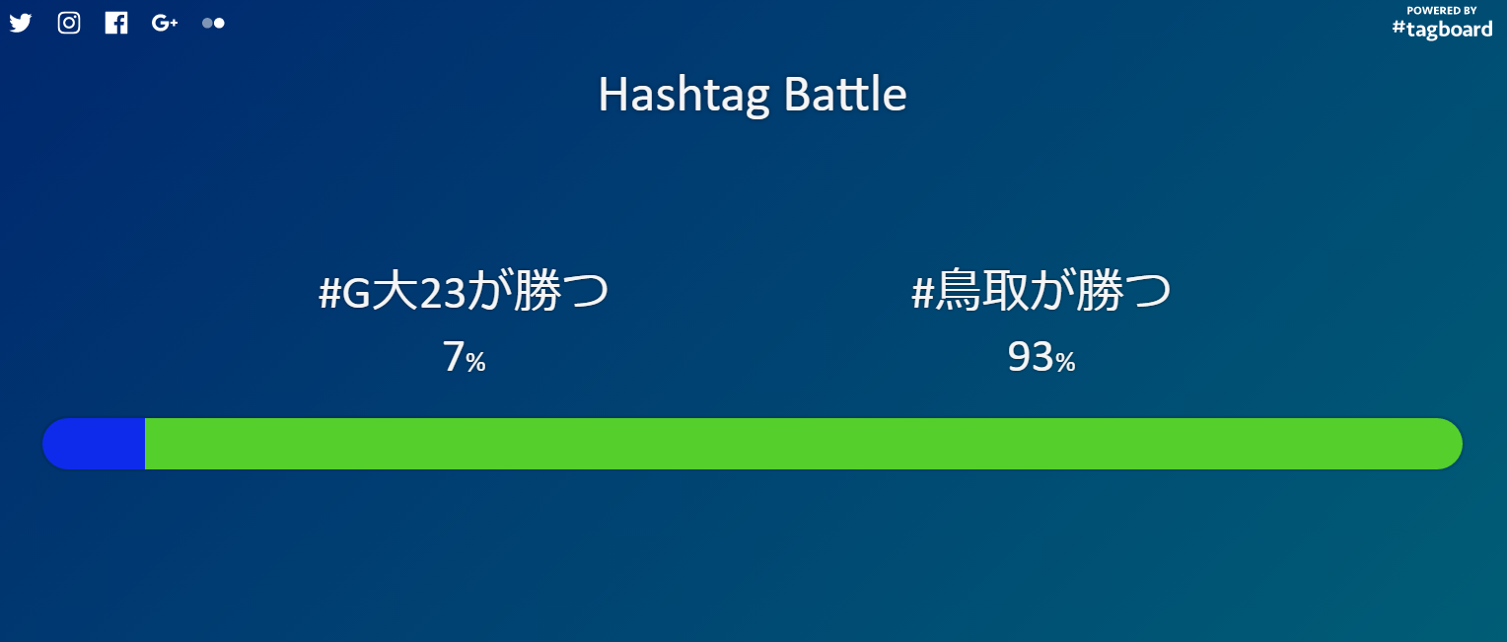Image resolution: width=1507 pixels, height=642 pixels.
Task: Click the Twitter bird icon
Action: pyautogui.click(x=21, y=23)
